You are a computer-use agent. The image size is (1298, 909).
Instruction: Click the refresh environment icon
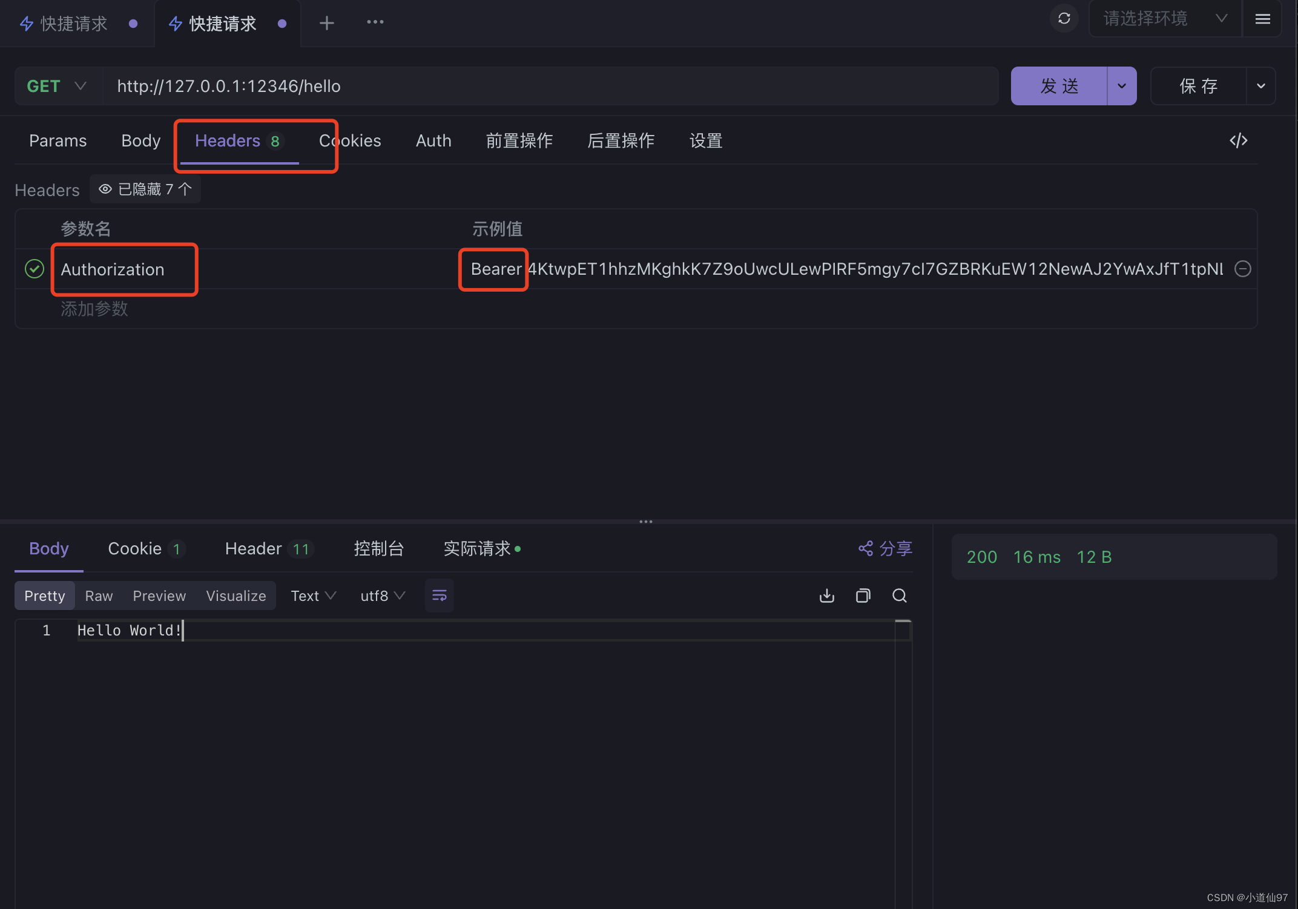(1064, 19)
